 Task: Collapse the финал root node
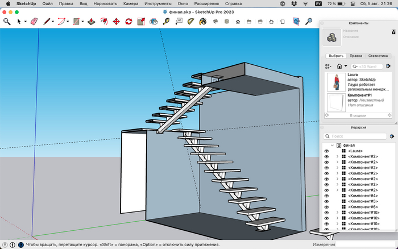(x=332, y=145)
